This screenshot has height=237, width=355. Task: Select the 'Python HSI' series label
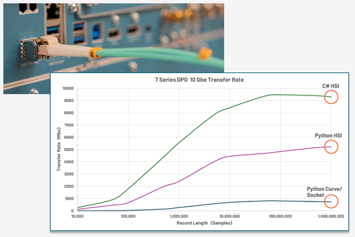point(328,136)
